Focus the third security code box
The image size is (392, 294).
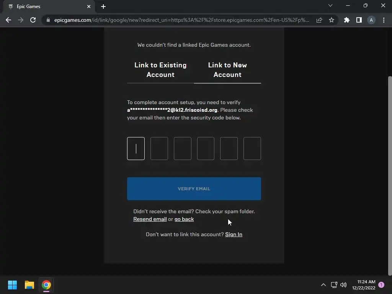point(183,149)
